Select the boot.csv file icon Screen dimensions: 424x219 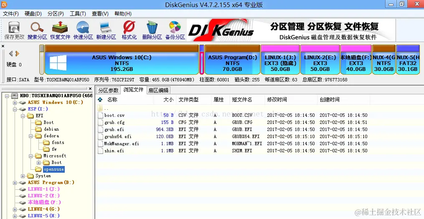101,115
